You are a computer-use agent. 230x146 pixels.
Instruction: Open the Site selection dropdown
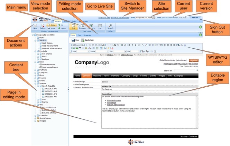tap(145, 17)
